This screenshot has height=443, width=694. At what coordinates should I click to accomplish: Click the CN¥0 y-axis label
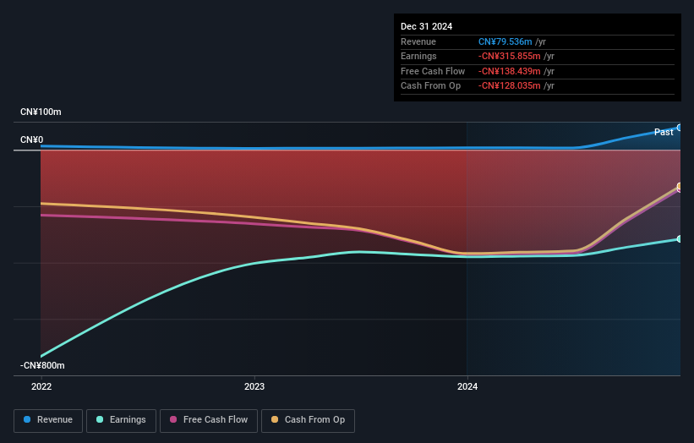click(x=32, y=139)
